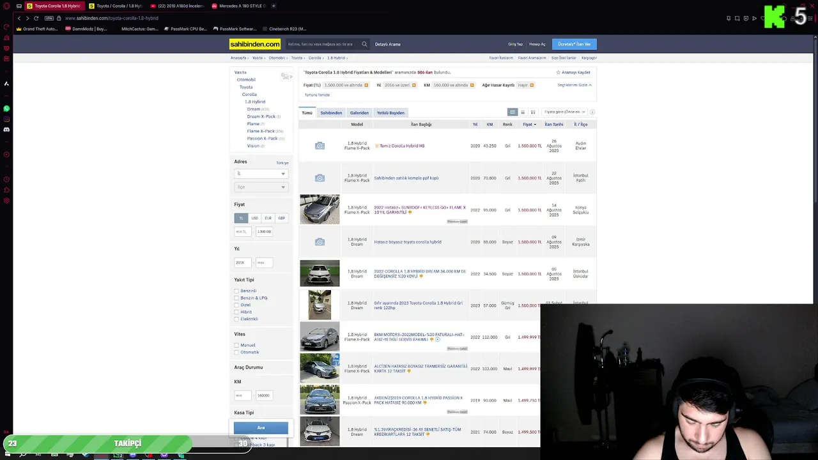The width and height of the screenshot is (818, 460).
Task: Click the keyword search input field
Action: pos(323,44)
